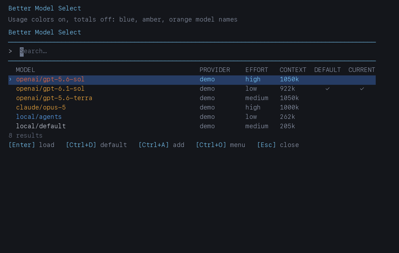Screen dimensions: 399x253
Task: Click the default checkmark for gpt-6.1-sol
Action: point(327,89)
